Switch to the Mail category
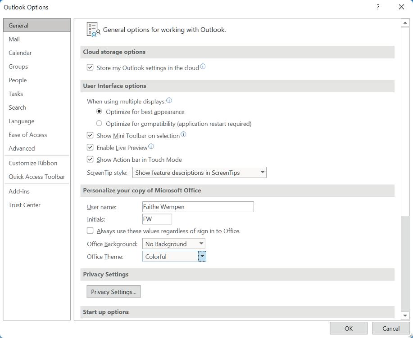This screenshot has width=413, height=338. coord(14,39)
